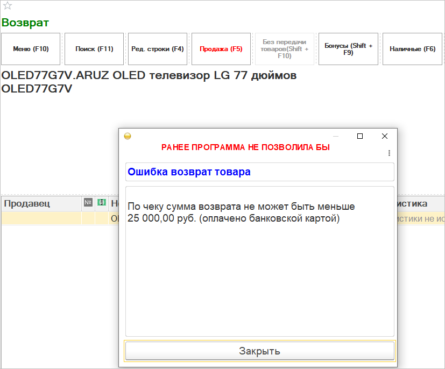Open Меню (F10)

(31, 49)
